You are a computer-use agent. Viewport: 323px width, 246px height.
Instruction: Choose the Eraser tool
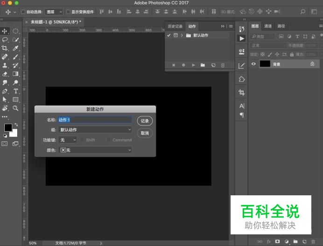tap(5, 73)
